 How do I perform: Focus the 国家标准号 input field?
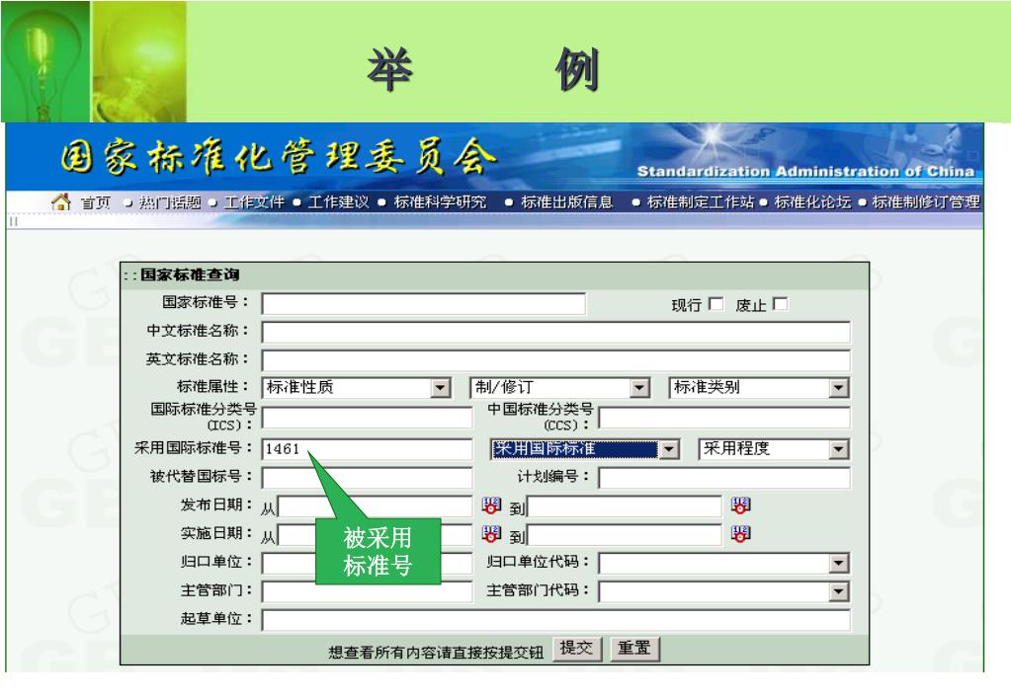(x=424, y=304)
